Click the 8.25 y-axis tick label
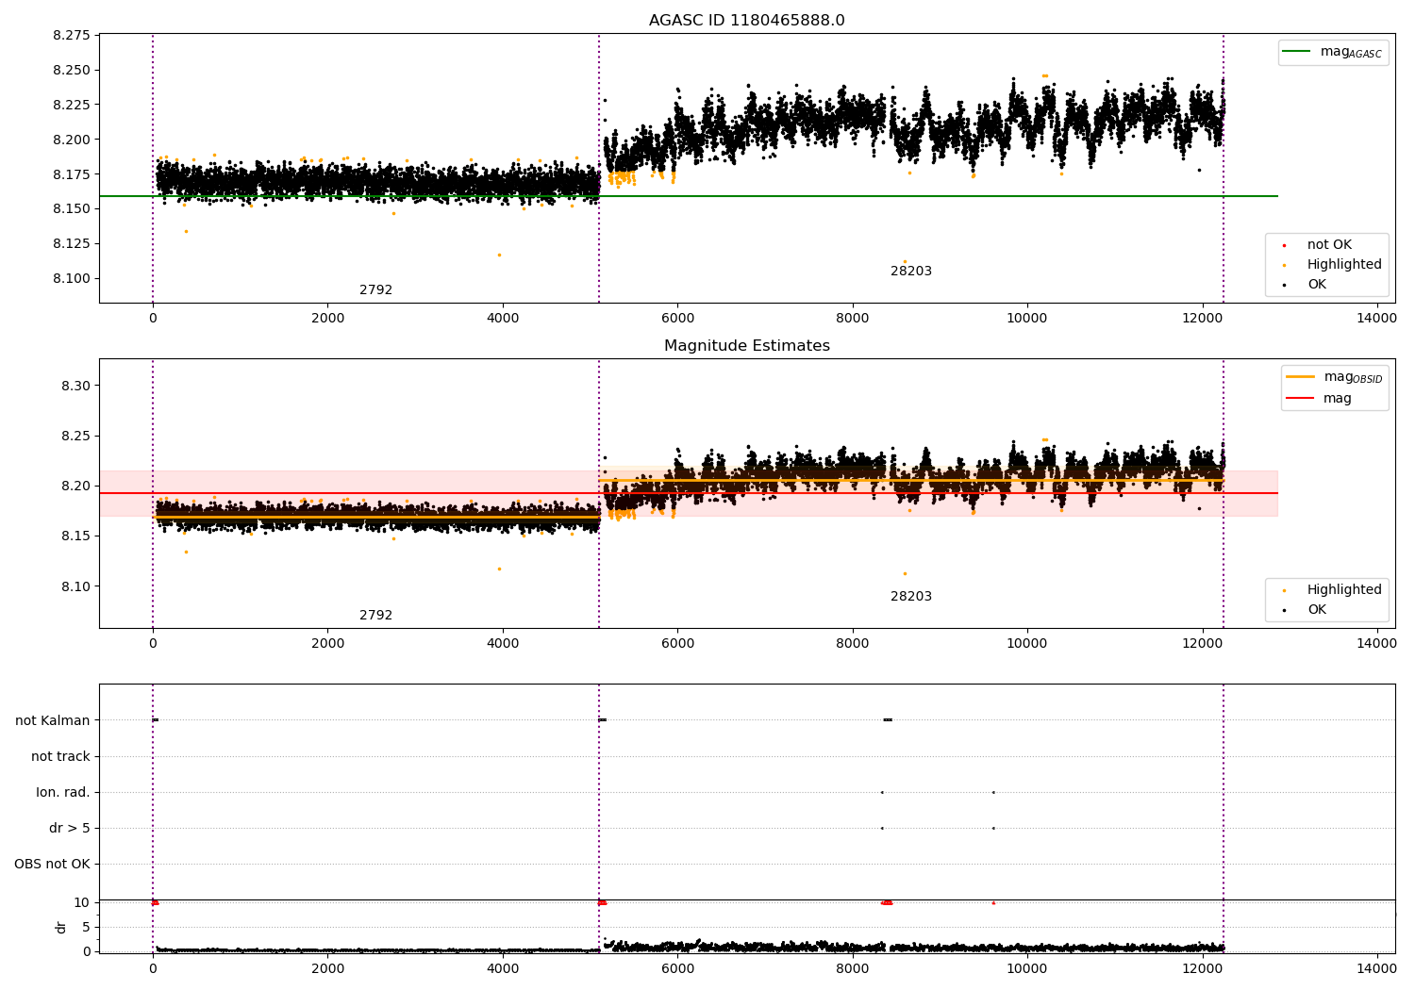Screen dimensions: 1415x990 point(75,436)
